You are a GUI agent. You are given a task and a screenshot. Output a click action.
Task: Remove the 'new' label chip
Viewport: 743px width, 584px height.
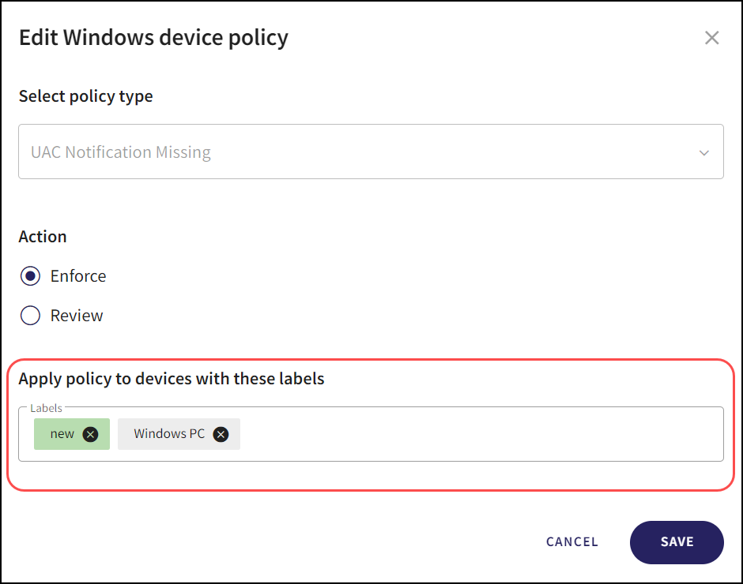pyautogui.click(x=91, y=434)
